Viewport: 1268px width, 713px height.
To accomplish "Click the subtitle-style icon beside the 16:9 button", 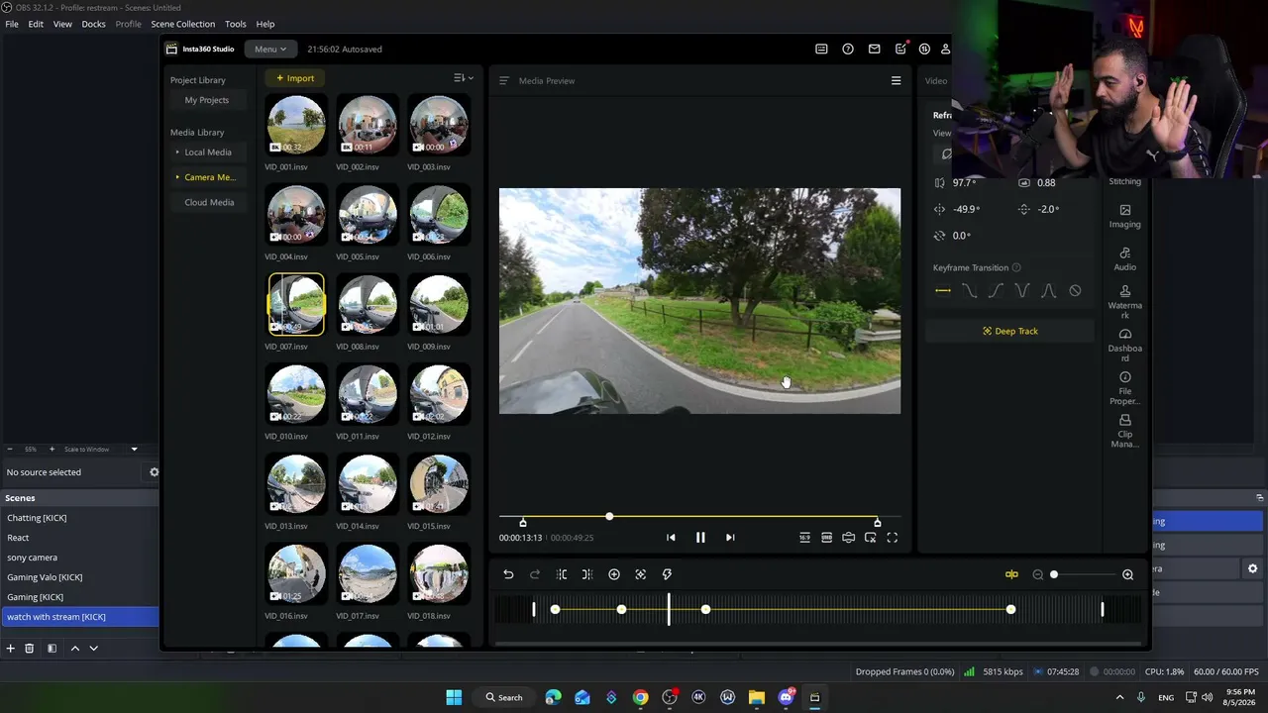I will [x=826, y=538].
